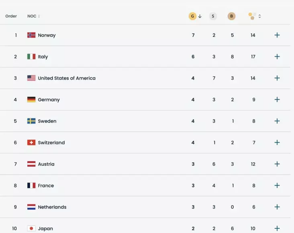Click the Norway flag icon

point(31,35)
